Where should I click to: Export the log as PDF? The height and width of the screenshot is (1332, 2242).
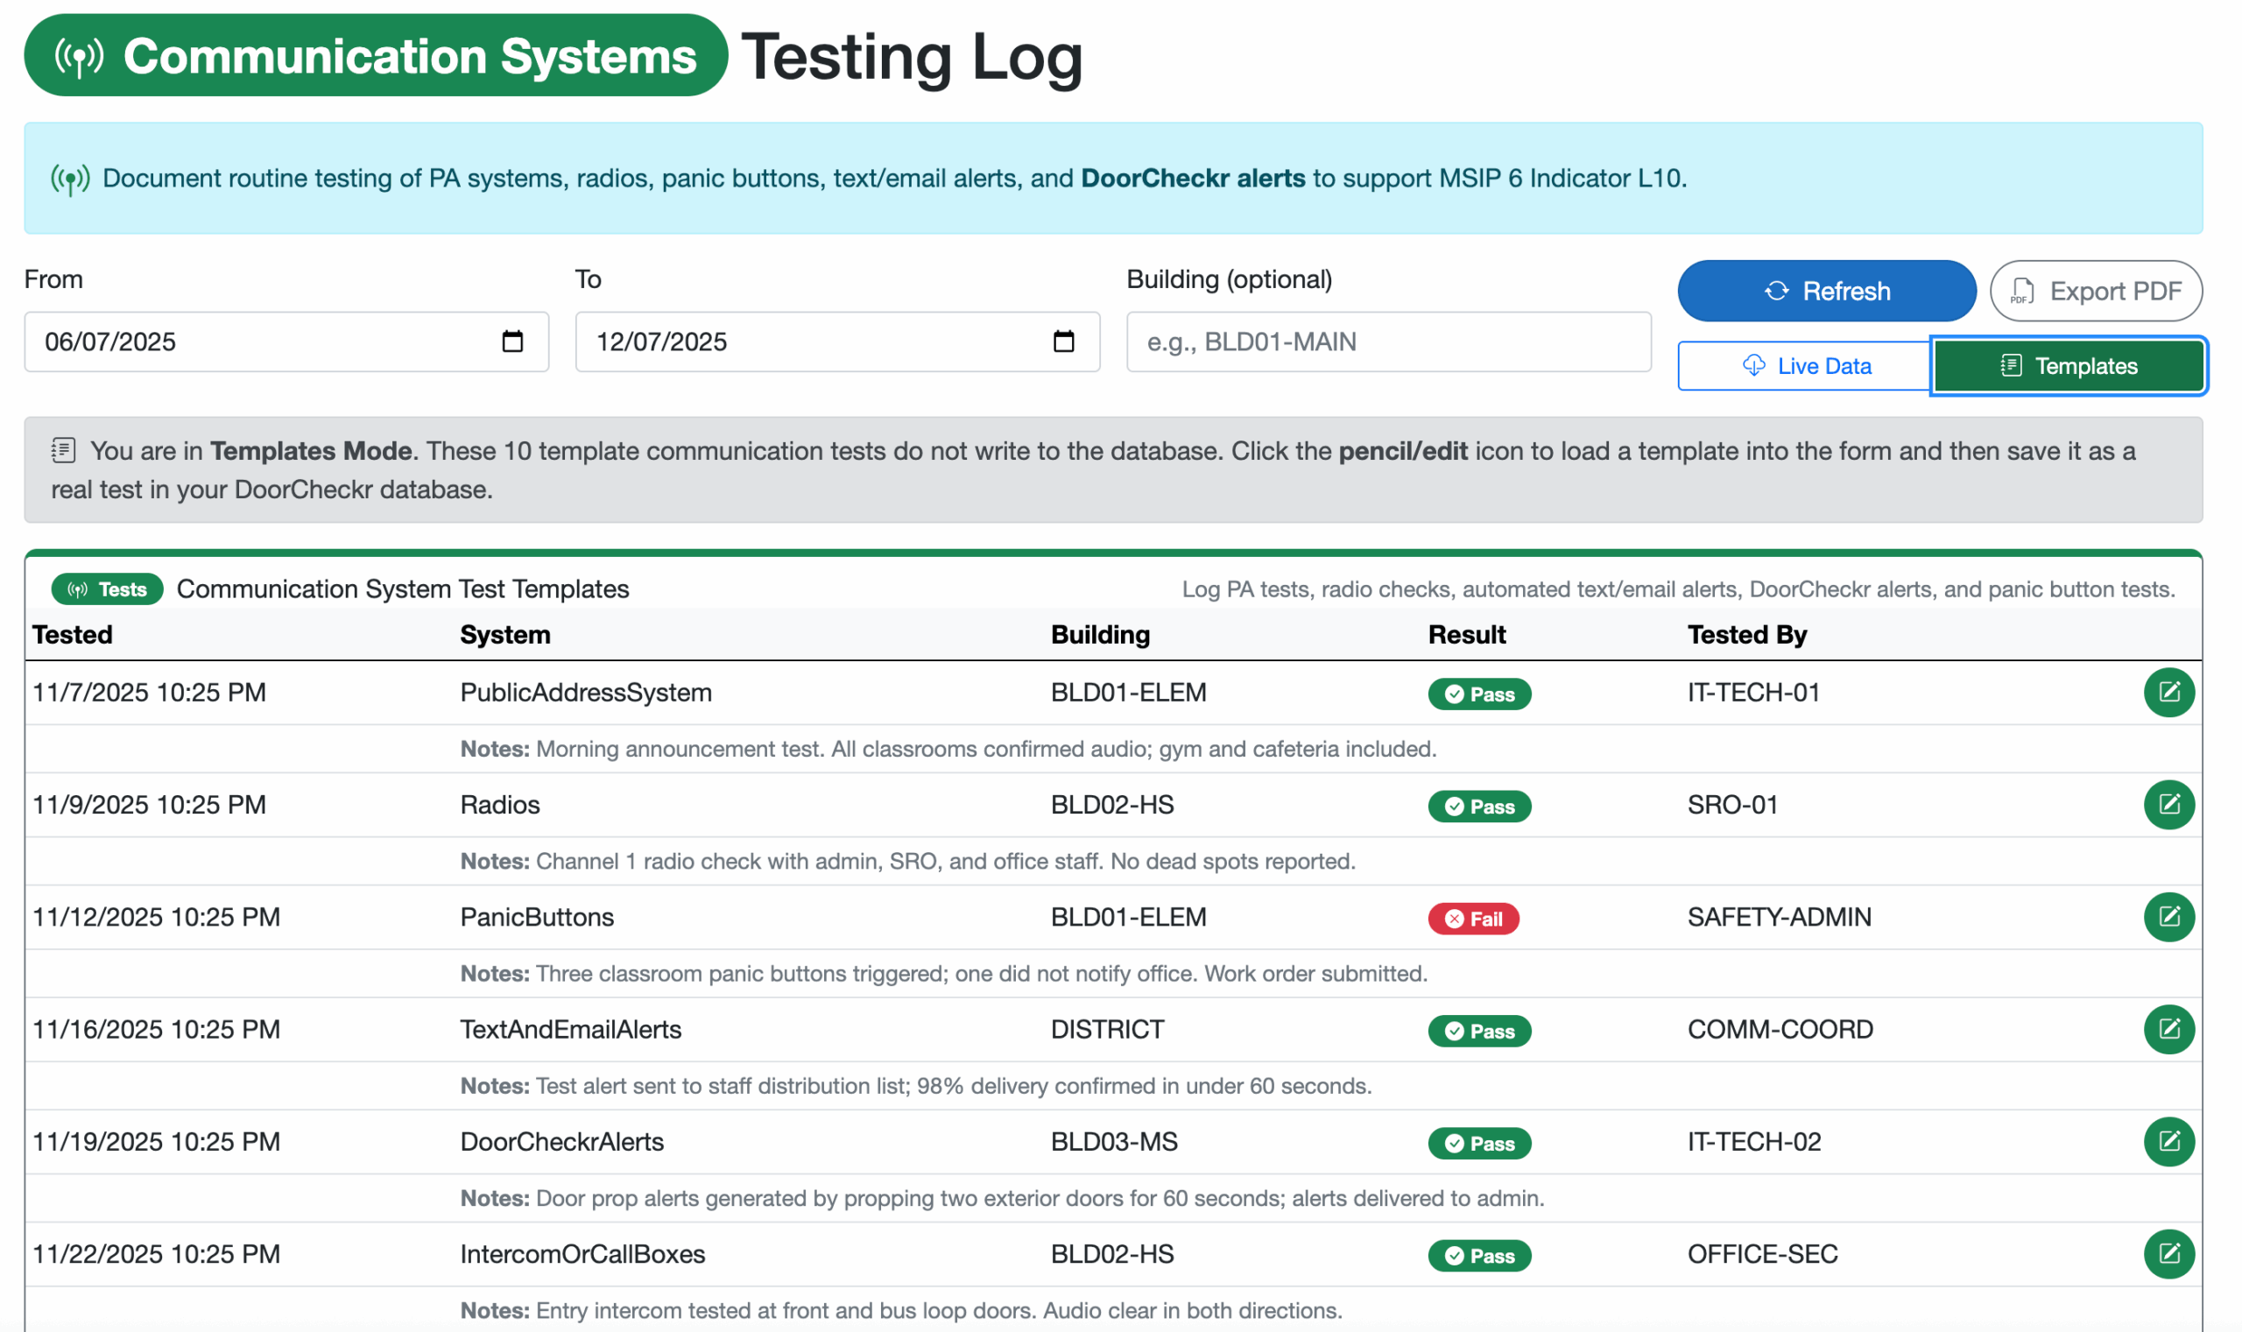2096,291
